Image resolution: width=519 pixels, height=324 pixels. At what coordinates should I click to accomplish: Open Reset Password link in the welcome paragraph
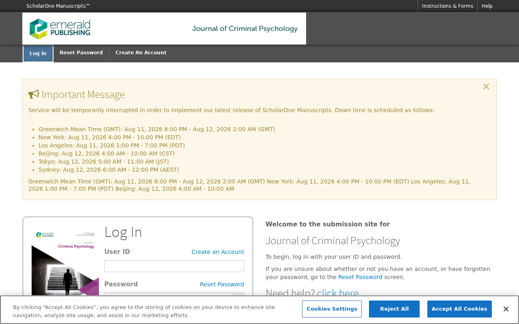tap(360, 277)
